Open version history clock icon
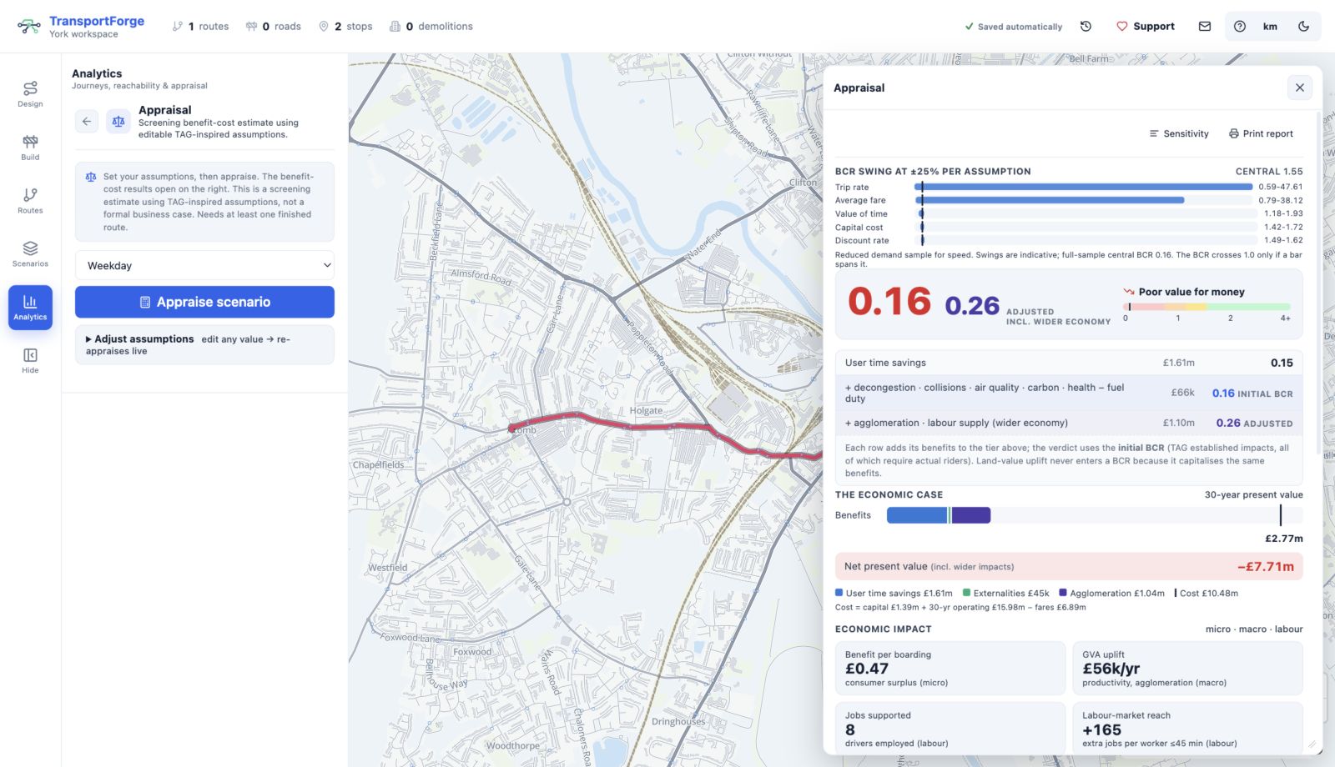The width and height of the screenshot is (1335, 767). (1086, 27)
